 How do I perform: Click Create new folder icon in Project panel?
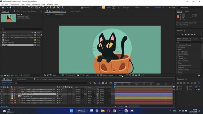click(x=5, y=75)
